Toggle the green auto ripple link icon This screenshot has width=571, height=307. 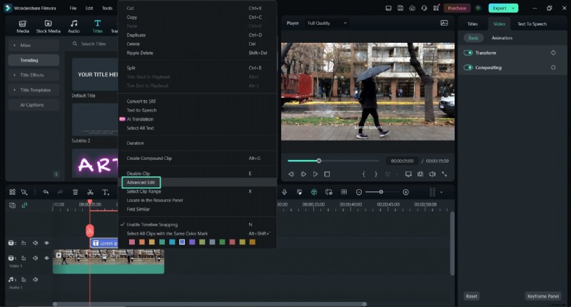(24, 205)
